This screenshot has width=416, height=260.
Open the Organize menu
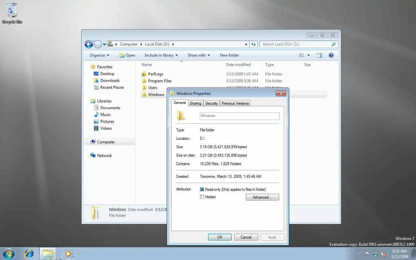tap(99, 55)
